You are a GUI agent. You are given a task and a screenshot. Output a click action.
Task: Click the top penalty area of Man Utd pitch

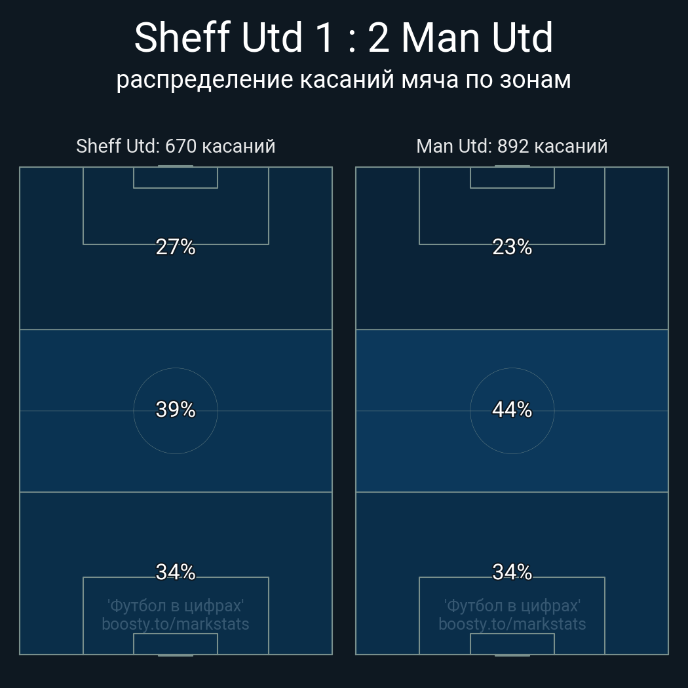point(512,216)
